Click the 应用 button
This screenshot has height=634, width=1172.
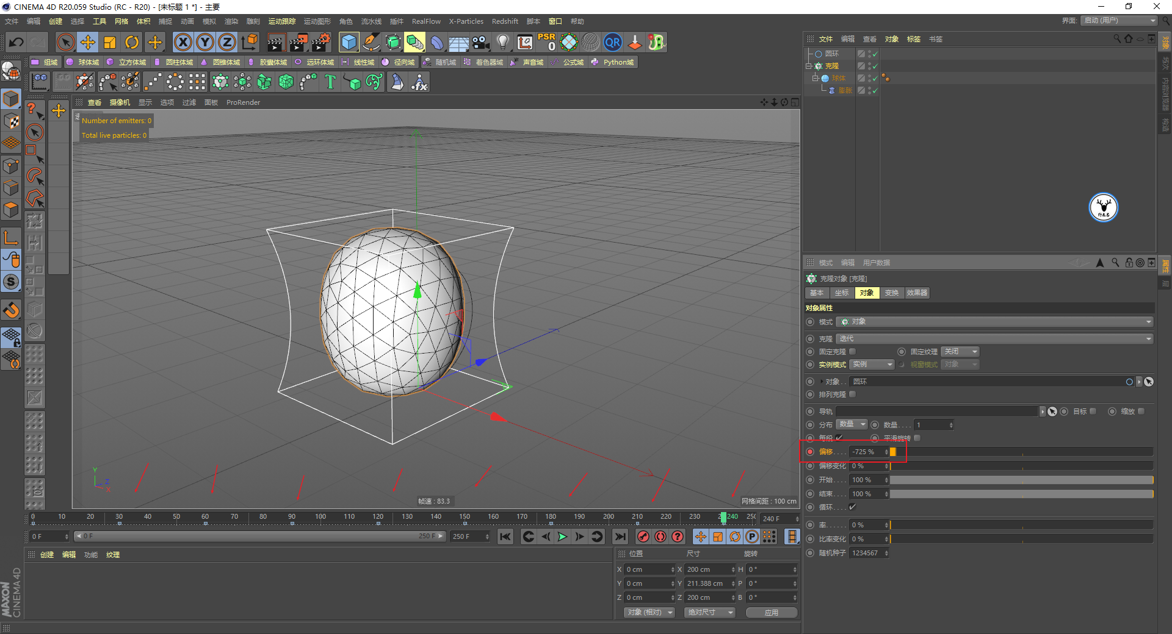(772, 612)
